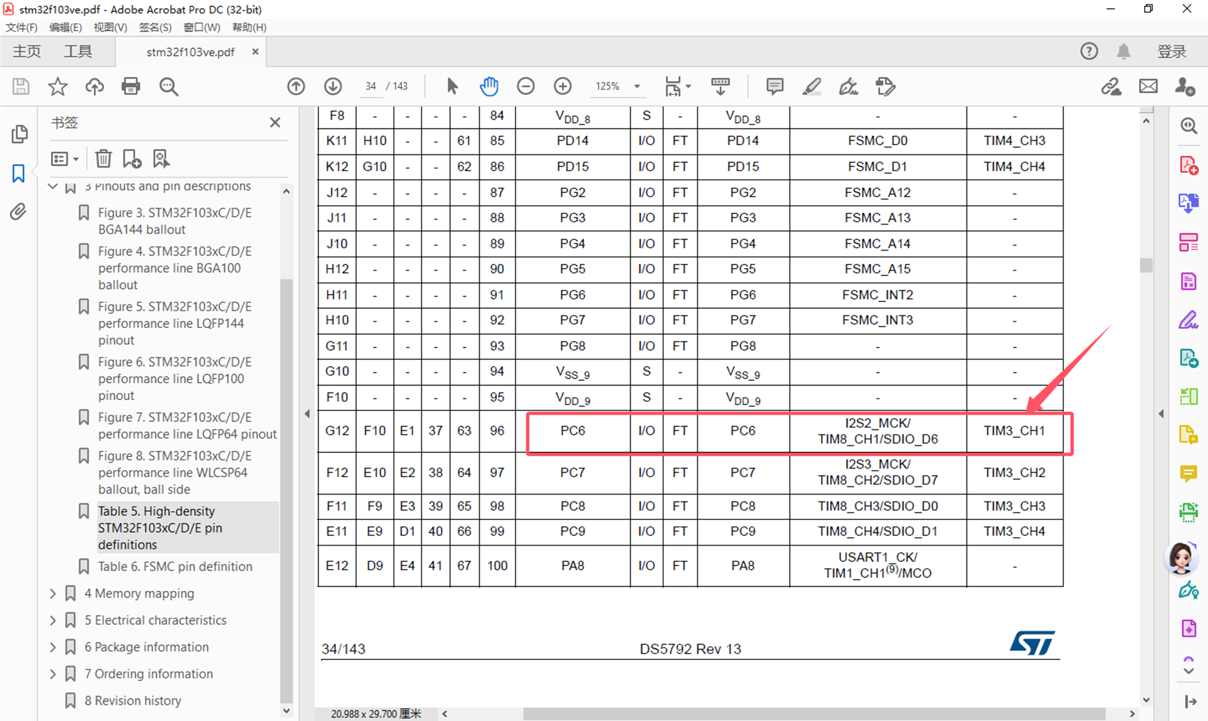Collapse the left navigation pane arrow
Viewport: 1208px width, 721px height.
tap(307, 413)
